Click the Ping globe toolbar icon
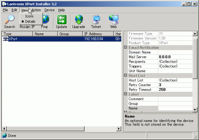This screenshot has height=140, width=199. click(46, 19)
